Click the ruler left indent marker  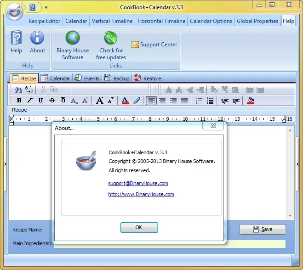[11, 120]
